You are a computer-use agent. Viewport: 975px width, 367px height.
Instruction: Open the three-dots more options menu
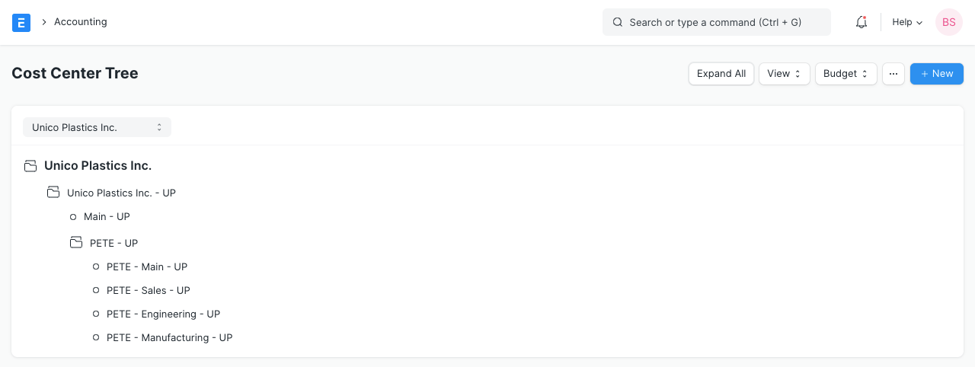[x=893, y=74]
